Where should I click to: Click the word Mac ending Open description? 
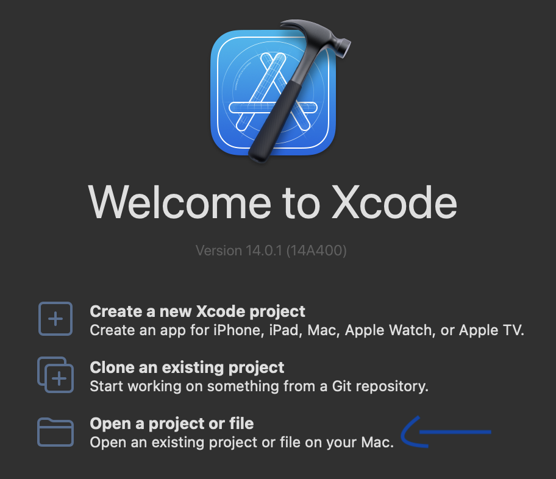tap(377, 442)
